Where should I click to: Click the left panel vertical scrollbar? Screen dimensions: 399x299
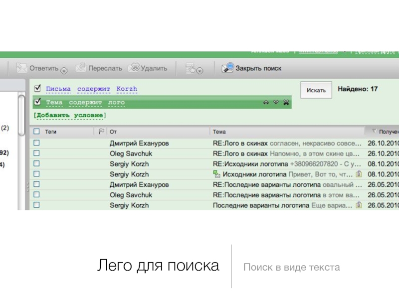[21, 115]
